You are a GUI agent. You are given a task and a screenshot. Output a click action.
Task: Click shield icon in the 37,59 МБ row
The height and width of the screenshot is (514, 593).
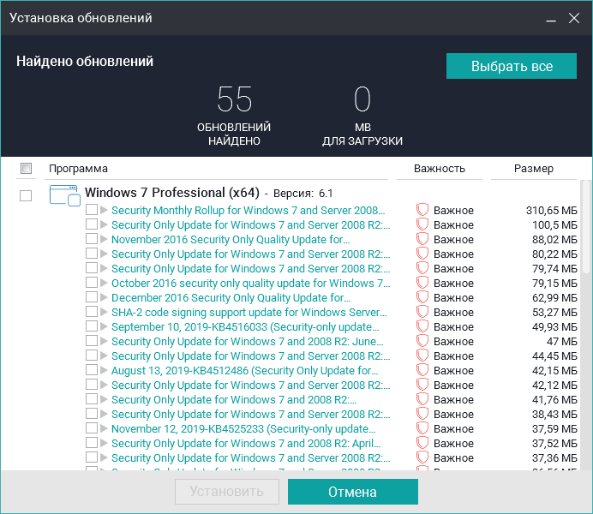click(x=422, y=428)
